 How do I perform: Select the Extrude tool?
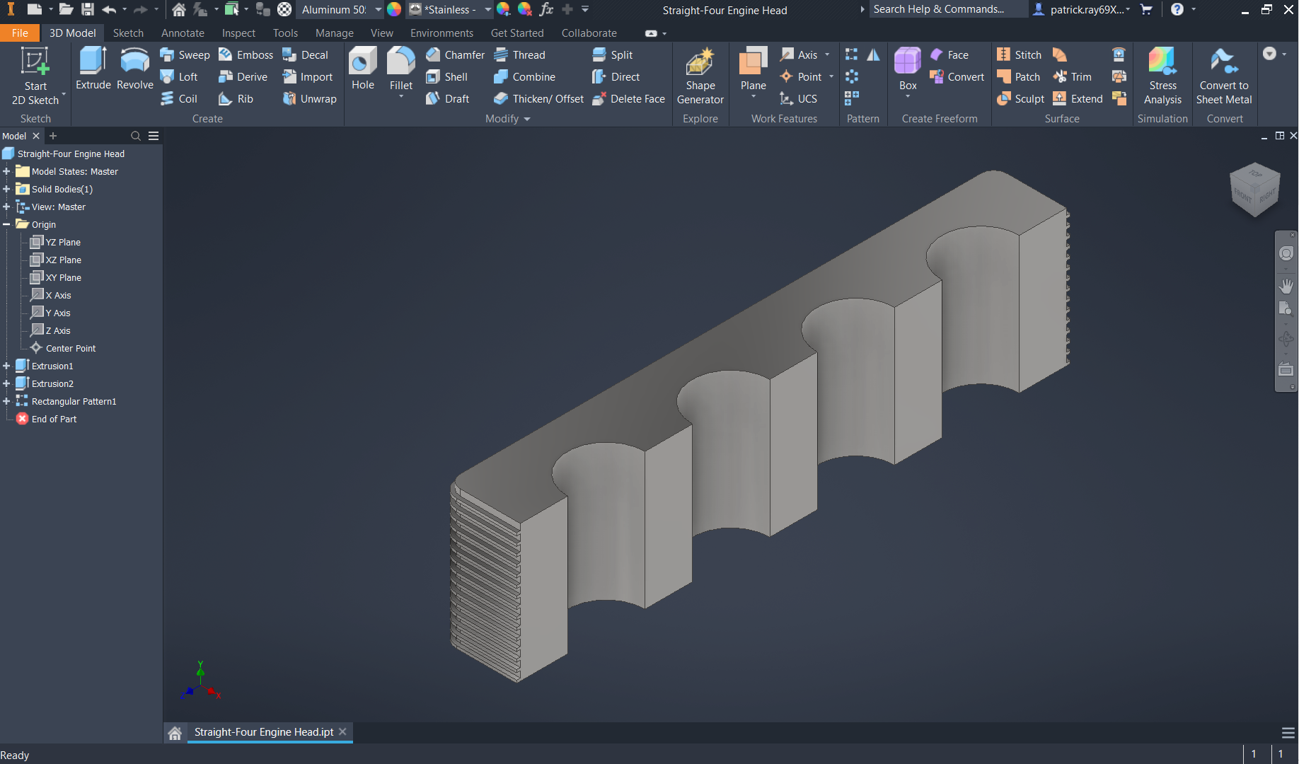[x=93, y=69]
